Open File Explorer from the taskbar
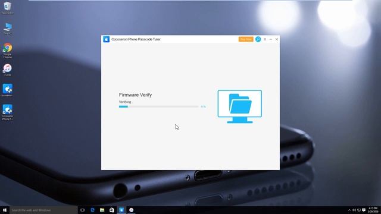The width and height of the screenshot is (381, 214). click(102, 210)
